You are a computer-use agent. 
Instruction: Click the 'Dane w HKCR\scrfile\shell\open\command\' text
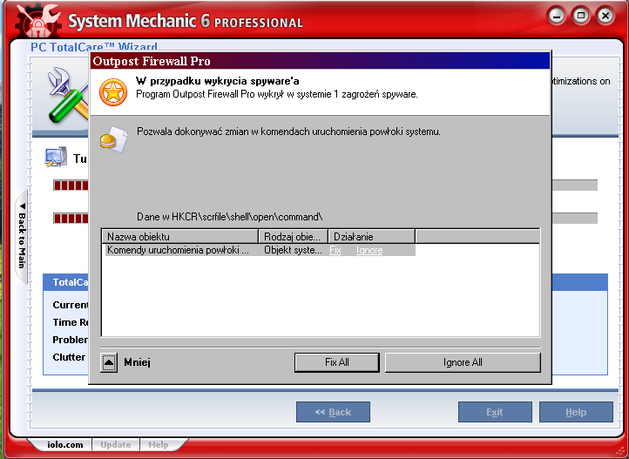point(229,217)
